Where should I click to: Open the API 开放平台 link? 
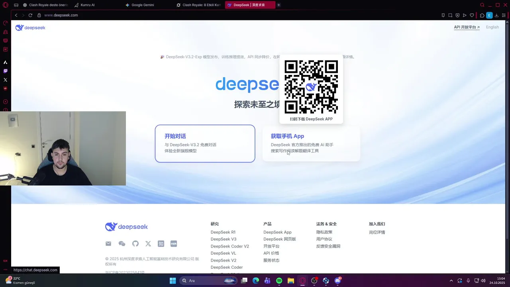tap(467, 27)
